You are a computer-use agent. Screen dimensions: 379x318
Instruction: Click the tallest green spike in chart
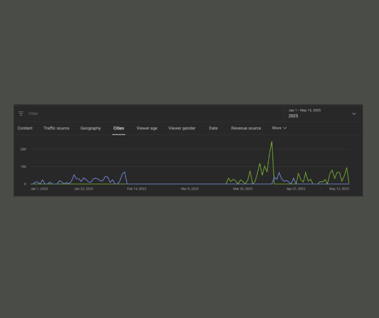272,142
